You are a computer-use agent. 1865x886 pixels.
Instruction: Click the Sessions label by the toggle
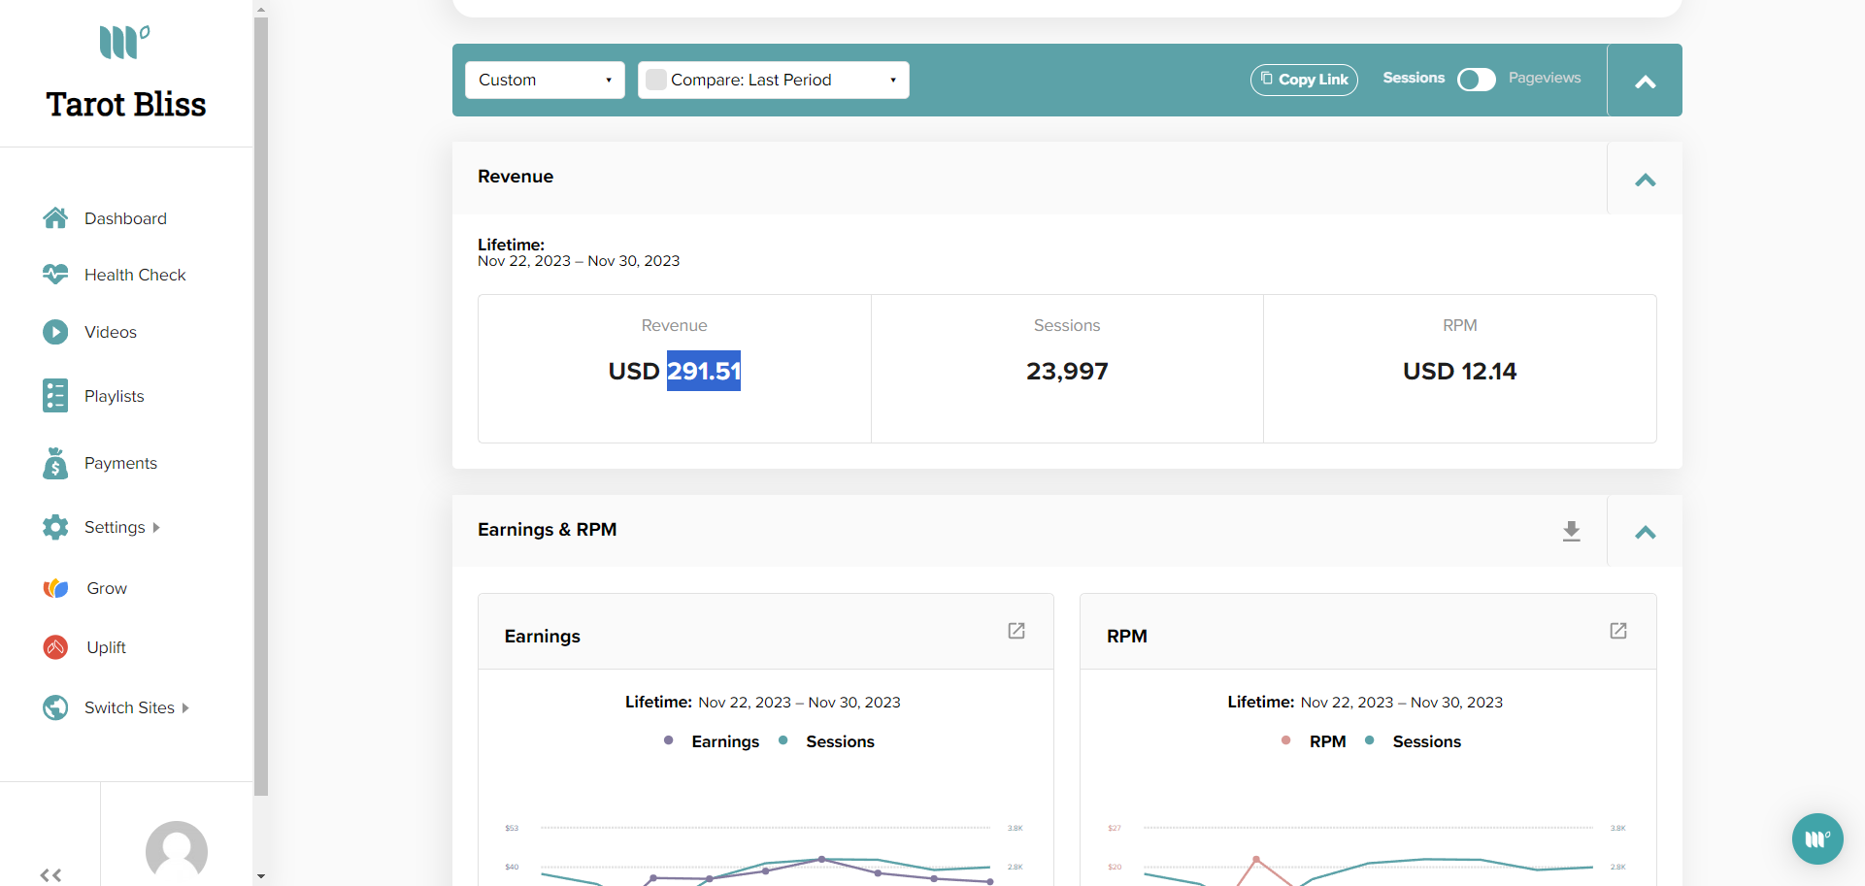tap(1414, 78)
